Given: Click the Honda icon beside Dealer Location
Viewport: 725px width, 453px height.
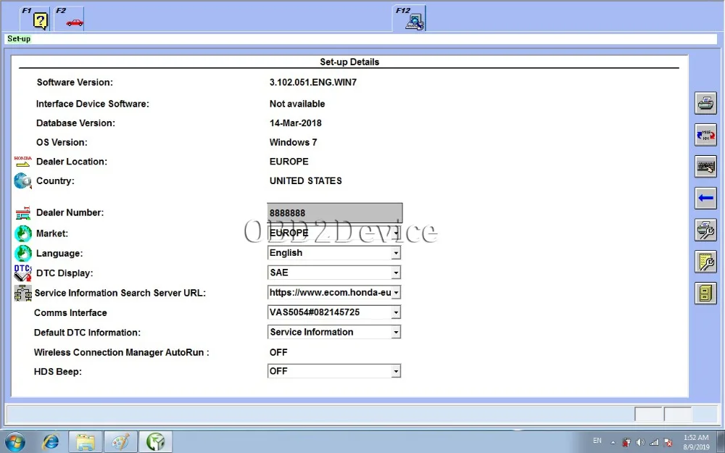Looking at the screenshot, I should 22,162.
